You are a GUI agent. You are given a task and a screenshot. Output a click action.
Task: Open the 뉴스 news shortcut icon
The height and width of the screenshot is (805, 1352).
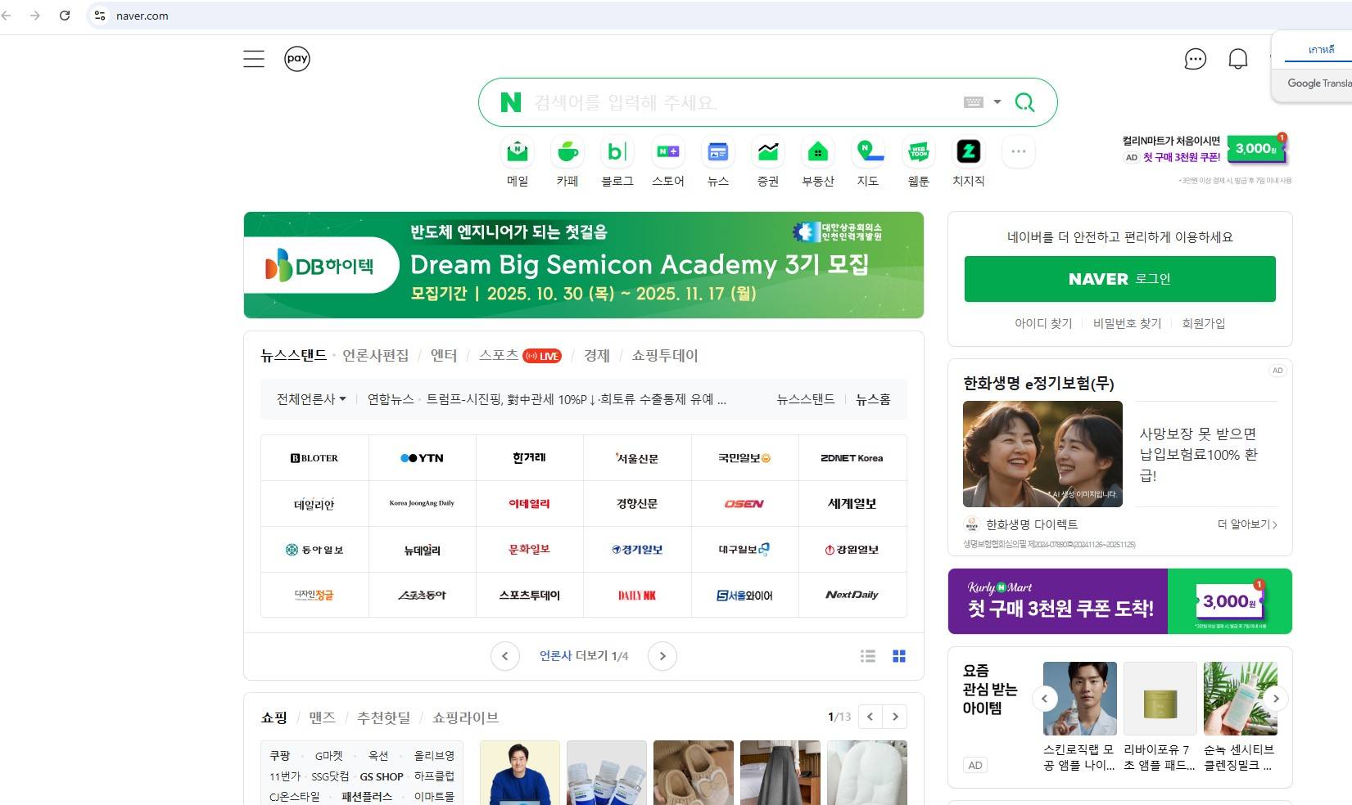[x=718, y=151]
